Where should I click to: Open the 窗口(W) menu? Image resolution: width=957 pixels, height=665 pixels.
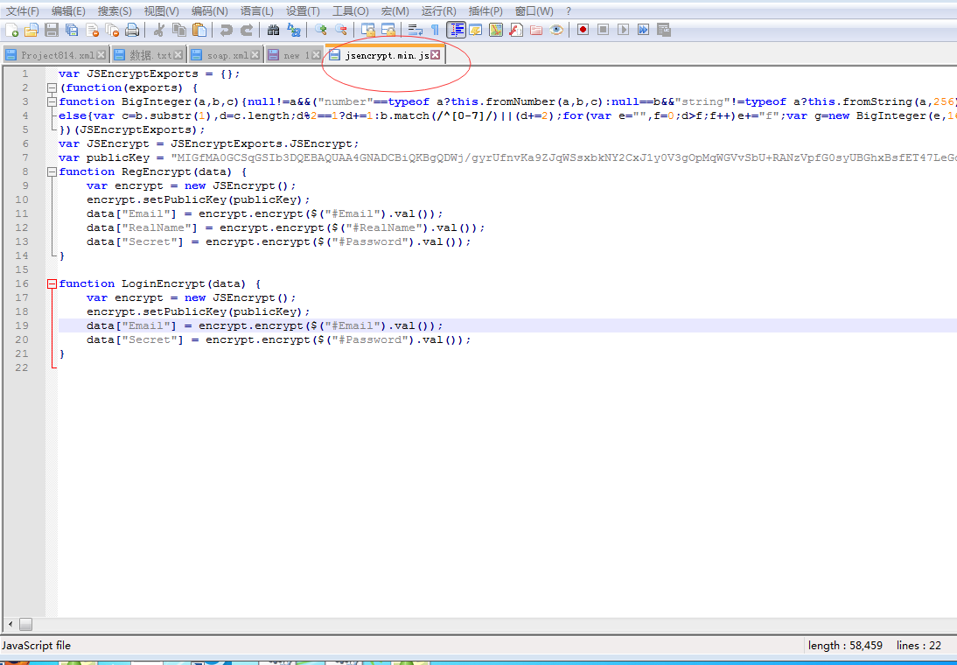[x=534, y=11]
